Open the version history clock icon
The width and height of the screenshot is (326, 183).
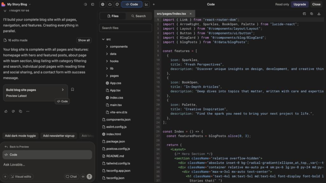[x=85, y=4]
